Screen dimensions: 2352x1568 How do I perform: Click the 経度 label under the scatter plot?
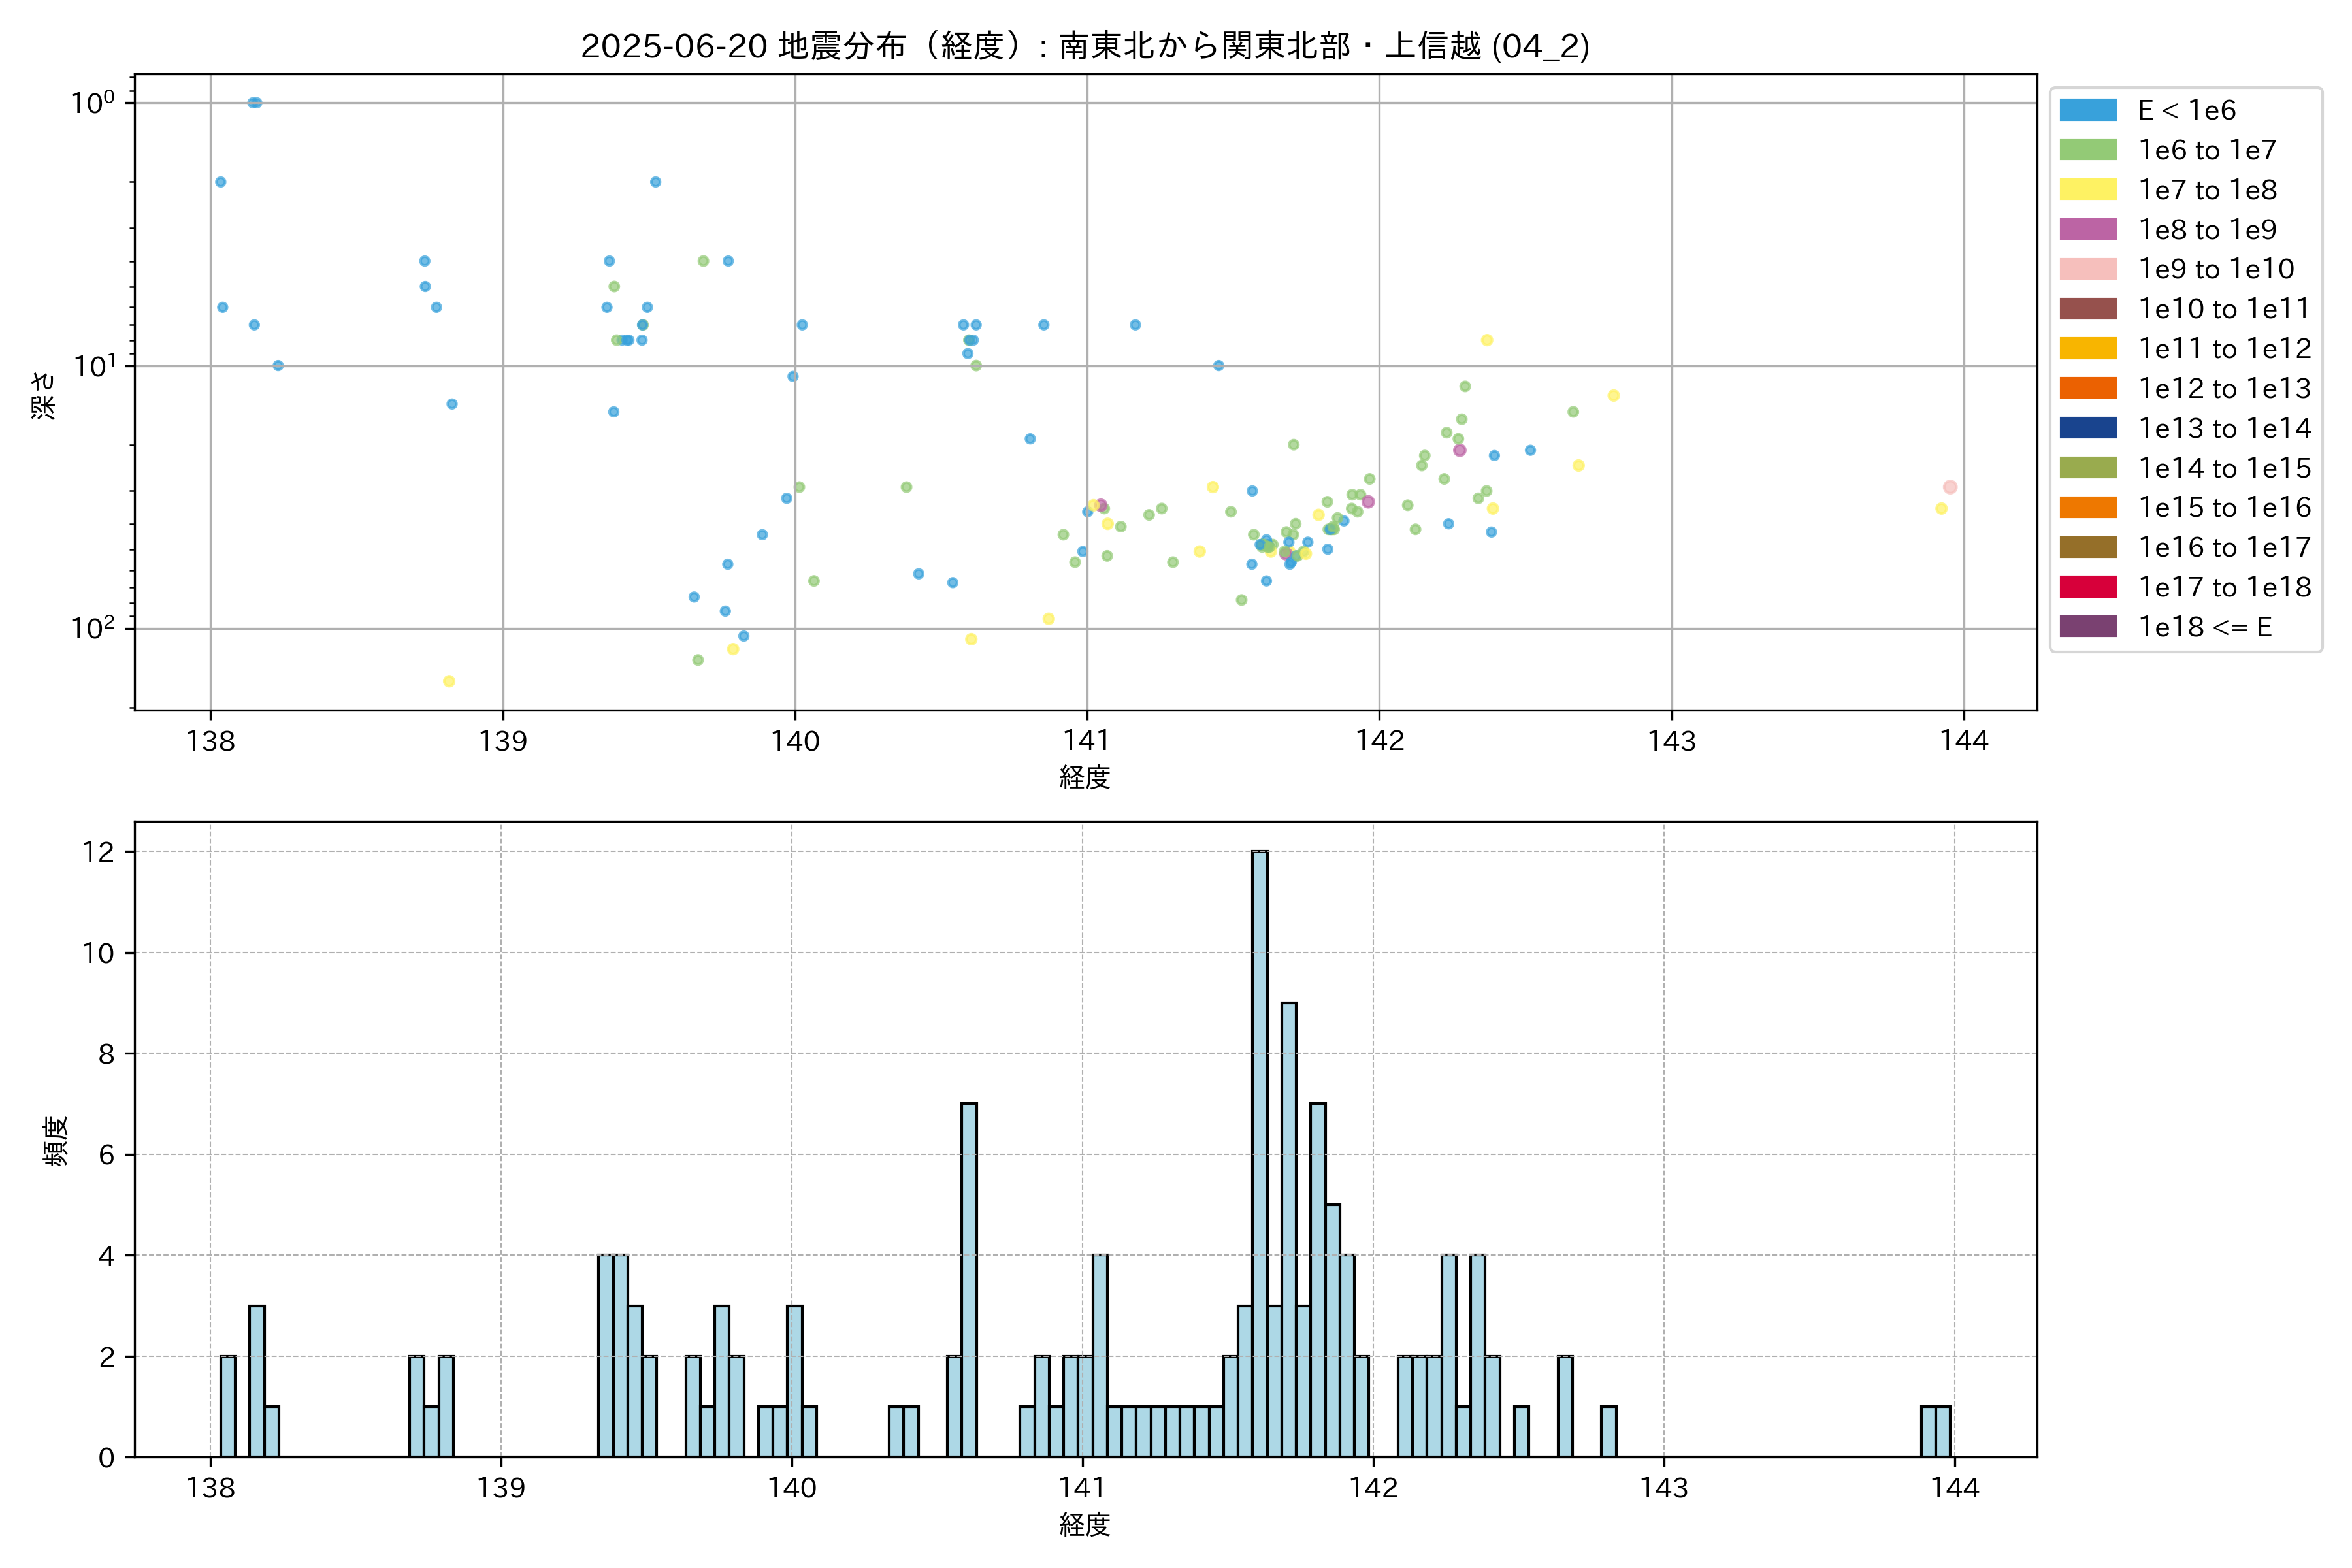click(x=1085, y=777)
